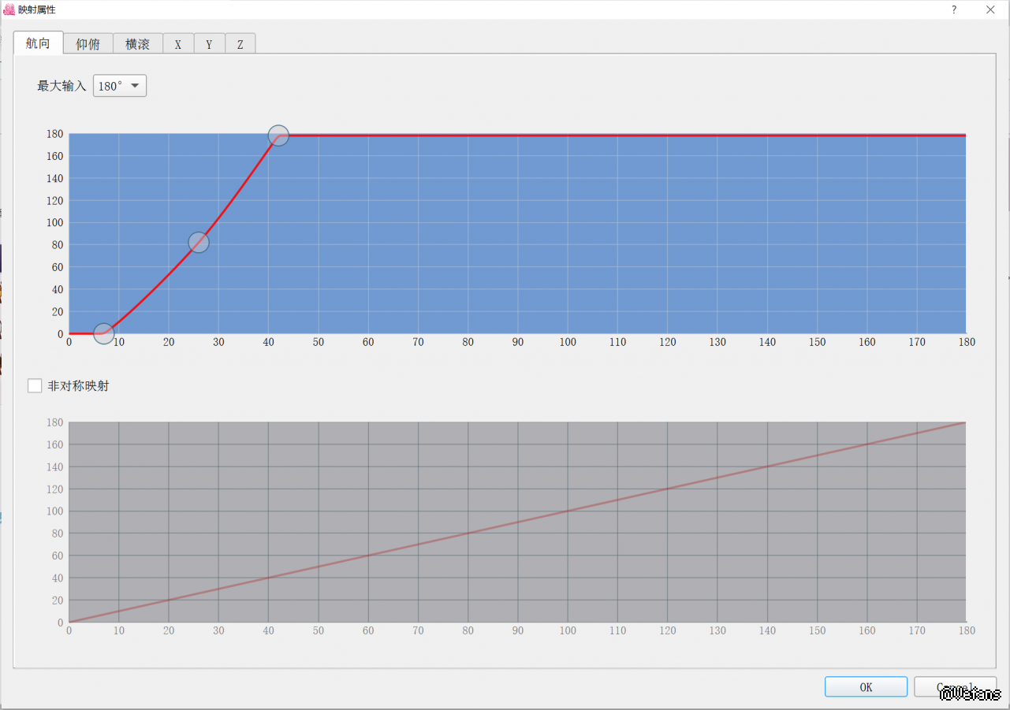Open the 最大输入 180° dropdown

(120, 86)
